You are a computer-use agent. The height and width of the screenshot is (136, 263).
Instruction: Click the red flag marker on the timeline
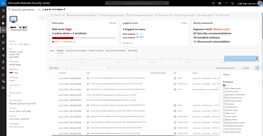click(x=256, y=59)
